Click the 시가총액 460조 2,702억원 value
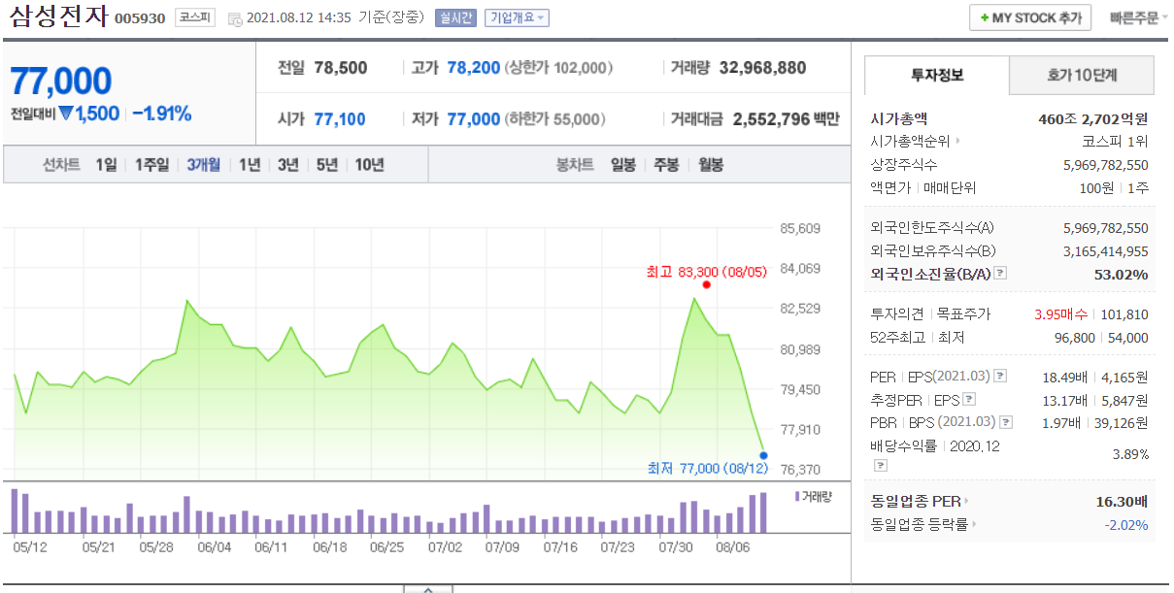Image resolution: width=1174 pixels, height=593 pixels. [1093, 119]
